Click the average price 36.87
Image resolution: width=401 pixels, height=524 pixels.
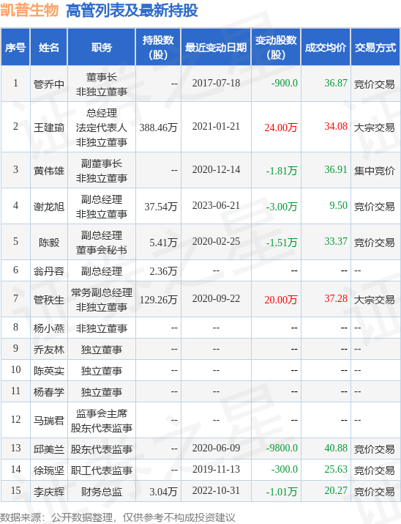[x=336, y=83]
